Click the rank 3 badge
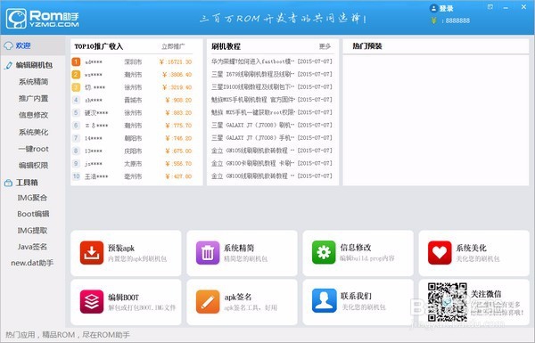Viewport: 535px width, 343px height. (x=76, y=87)
